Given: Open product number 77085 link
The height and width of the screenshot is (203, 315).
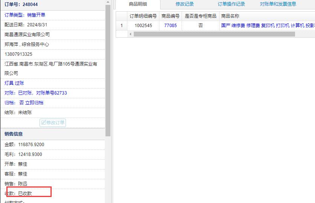Looking at the screenshot, I should [170, 26].
